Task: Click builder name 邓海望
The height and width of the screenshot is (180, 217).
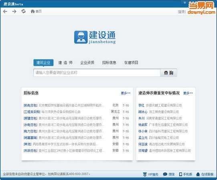Action: (143, 150)
